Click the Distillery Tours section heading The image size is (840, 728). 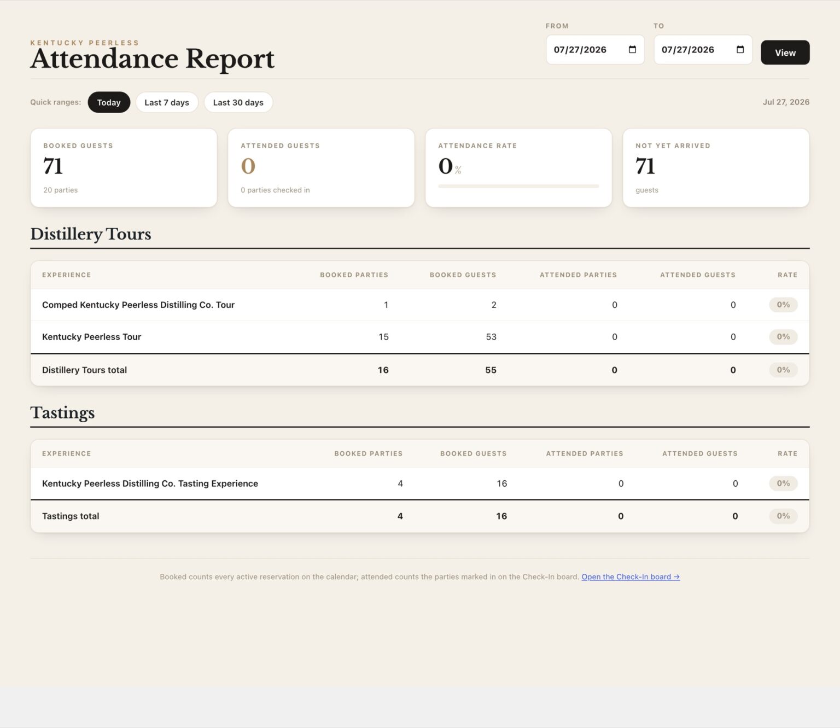coord(91,234)
